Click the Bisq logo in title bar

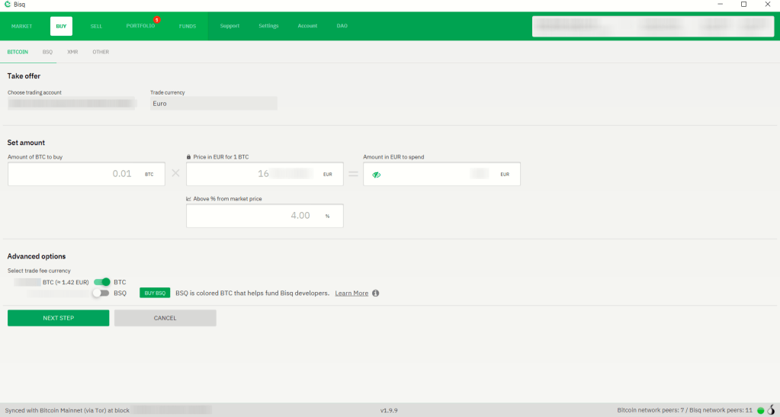point(7,5)
